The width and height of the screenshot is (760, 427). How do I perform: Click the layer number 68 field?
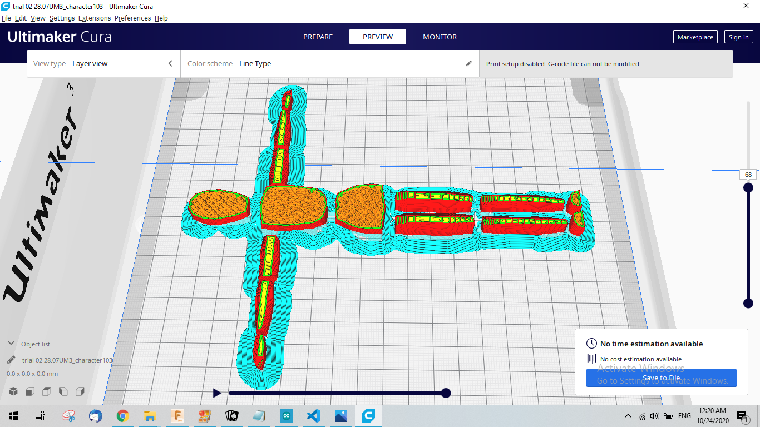pyautogui.click(x=748, y=175)
